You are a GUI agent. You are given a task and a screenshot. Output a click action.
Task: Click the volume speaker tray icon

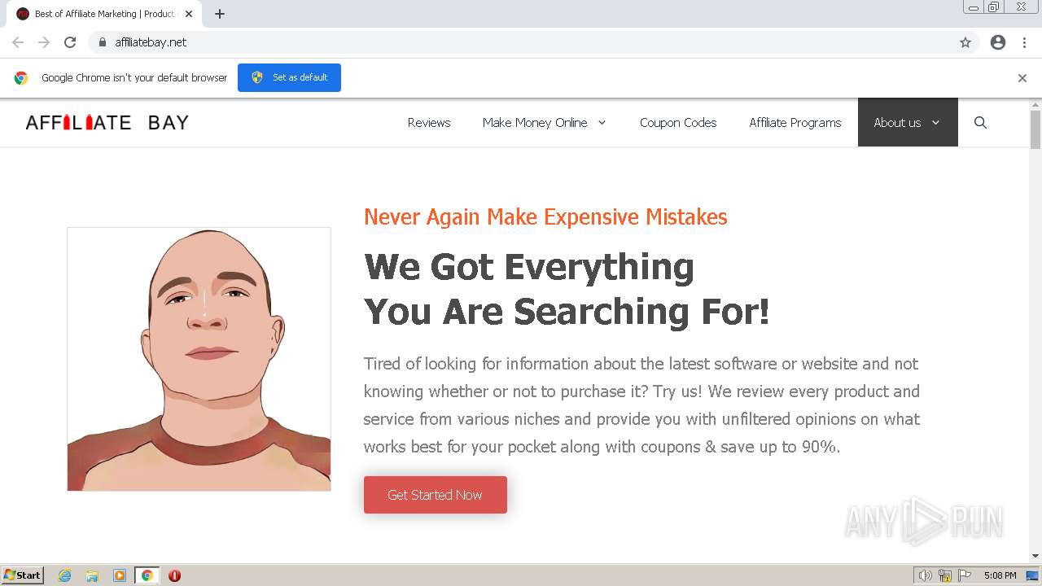[925, 575]
